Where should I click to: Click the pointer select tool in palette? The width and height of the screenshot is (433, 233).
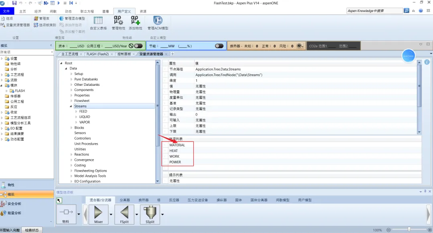click(x=59, y=201)
